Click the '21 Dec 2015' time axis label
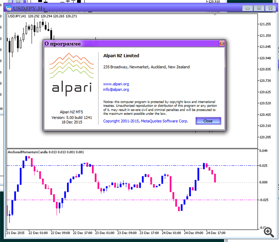Viewport: 279px width, 242px height. pos(16,233)
